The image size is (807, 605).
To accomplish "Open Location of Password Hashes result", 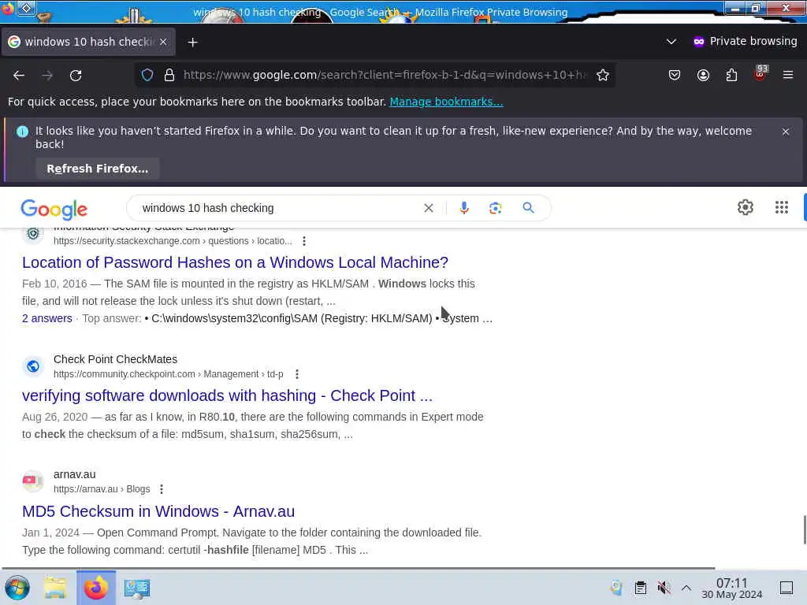I will click(235, 262).
